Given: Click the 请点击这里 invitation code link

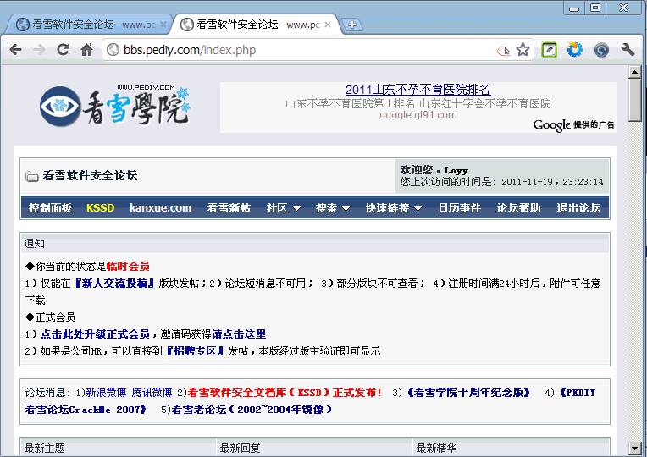Looking at the screenshot, I should point(239,334).
